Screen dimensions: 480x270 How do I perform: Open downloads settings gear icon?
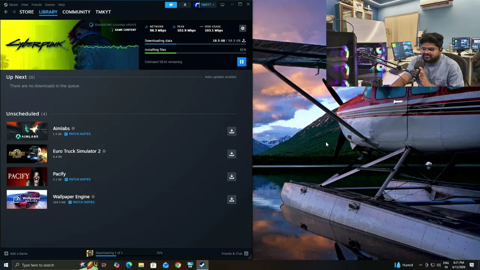[x=243, y=28]
